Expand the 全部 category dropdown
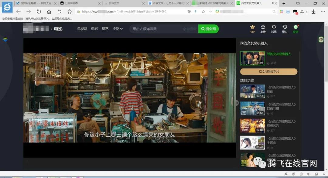328x178 pixels. click(118, 29)
